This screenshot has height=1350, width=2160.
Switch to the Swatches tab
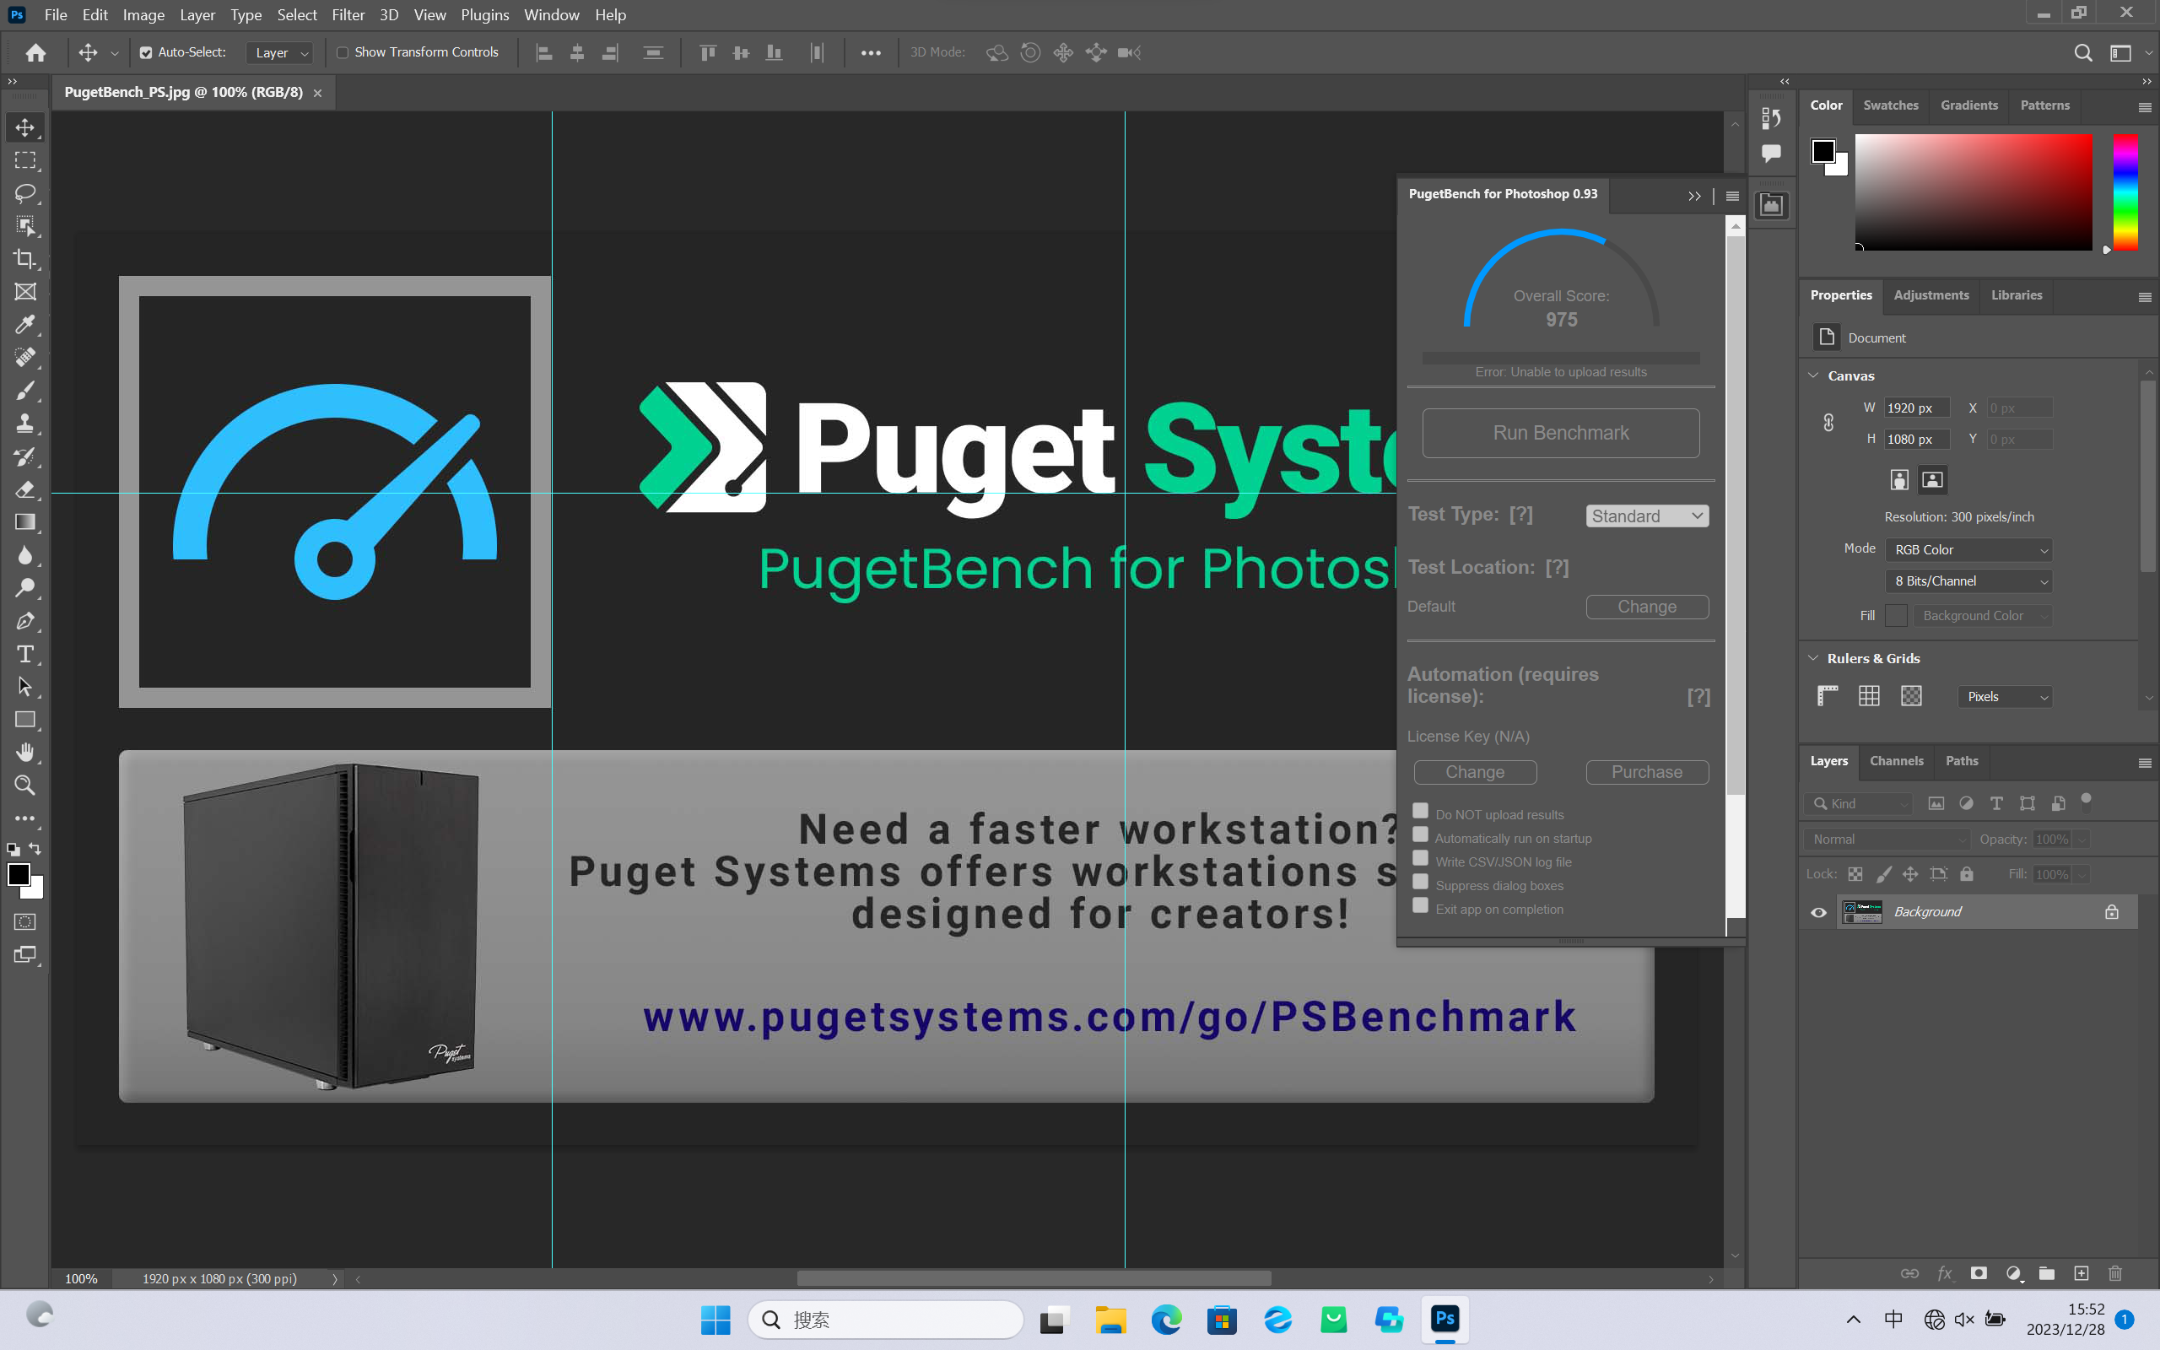(x=1891, y=105)
